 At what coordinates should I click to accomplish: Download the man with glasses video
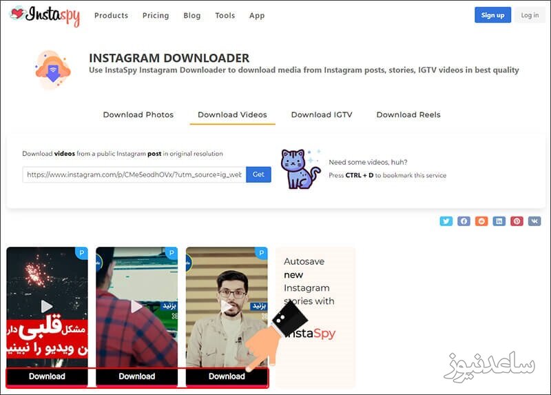tap(227, 376)
